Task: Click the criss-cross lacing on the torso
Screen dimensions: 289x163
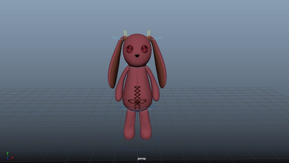Action: pos(137,94)
